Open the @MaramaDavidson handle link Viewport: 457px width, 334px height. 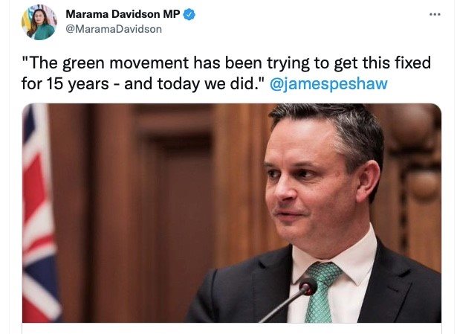point(114,29)
